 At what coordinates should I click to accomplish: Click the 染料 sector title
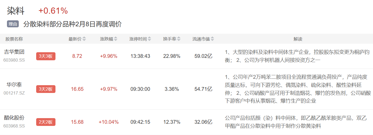click(x=16, y=11)
